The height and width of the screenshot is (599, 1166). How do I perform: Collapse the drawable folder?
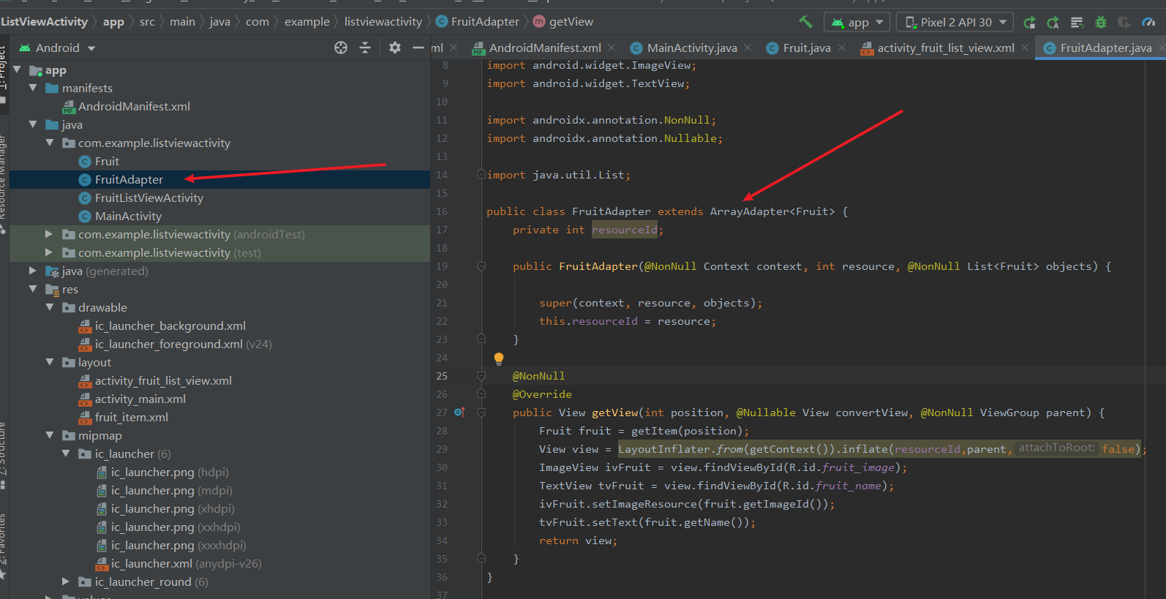(x=50, y=307)
